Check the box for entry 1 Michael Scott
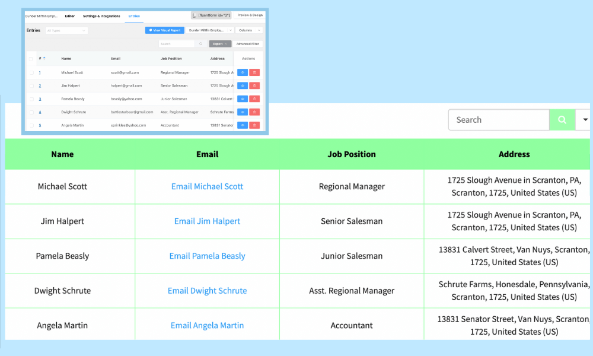This screenshot has height=356, width=593. (32, 72)
